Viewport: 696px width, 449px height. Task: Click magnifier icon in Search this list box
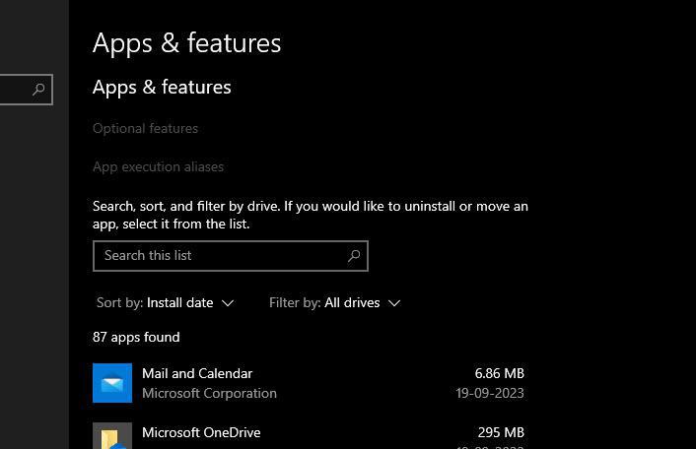pos(354,256)
